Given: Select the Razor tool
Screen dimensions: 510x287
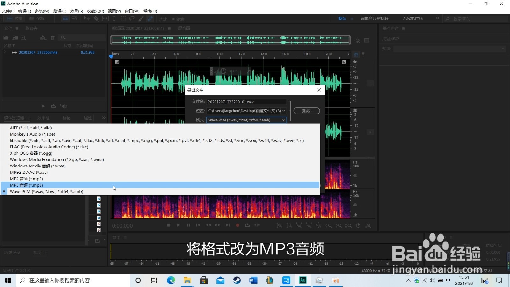Looking at the screenshot, I should (x=96, y=19).
